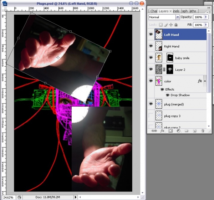Click Layers panel scroll down arrow

(x=209, y=126)
